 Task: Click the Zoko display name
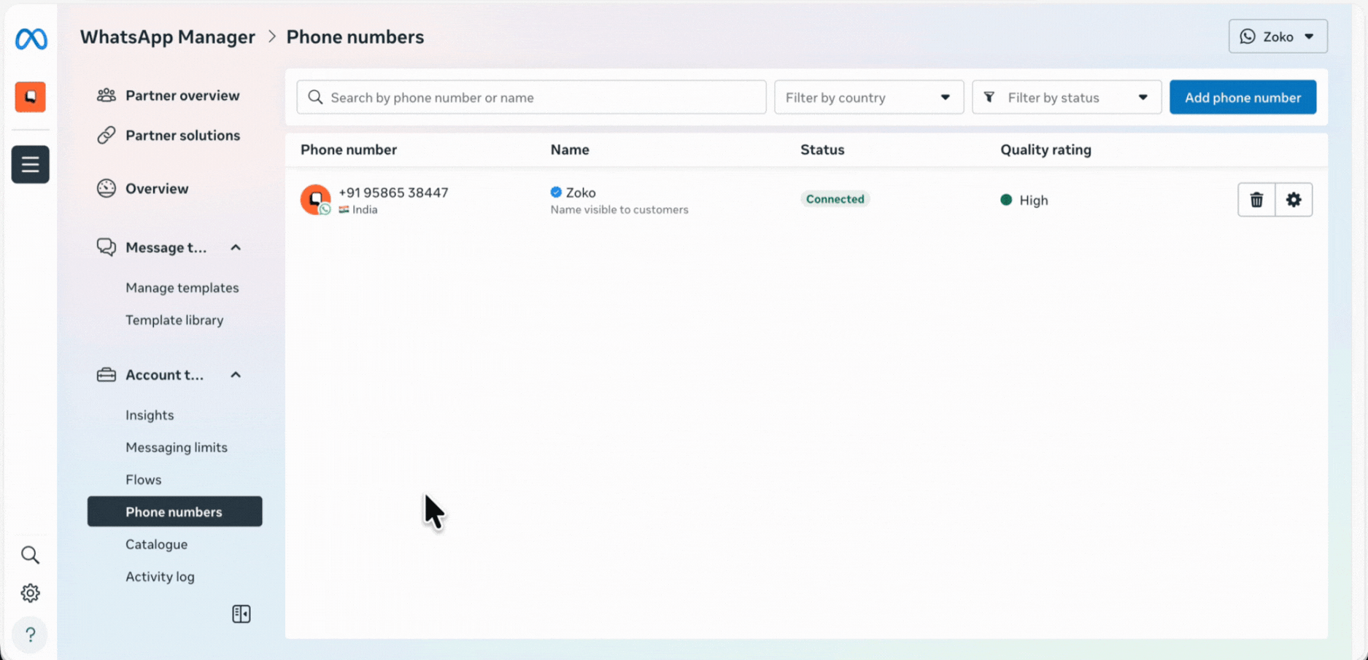click(581, 192)
